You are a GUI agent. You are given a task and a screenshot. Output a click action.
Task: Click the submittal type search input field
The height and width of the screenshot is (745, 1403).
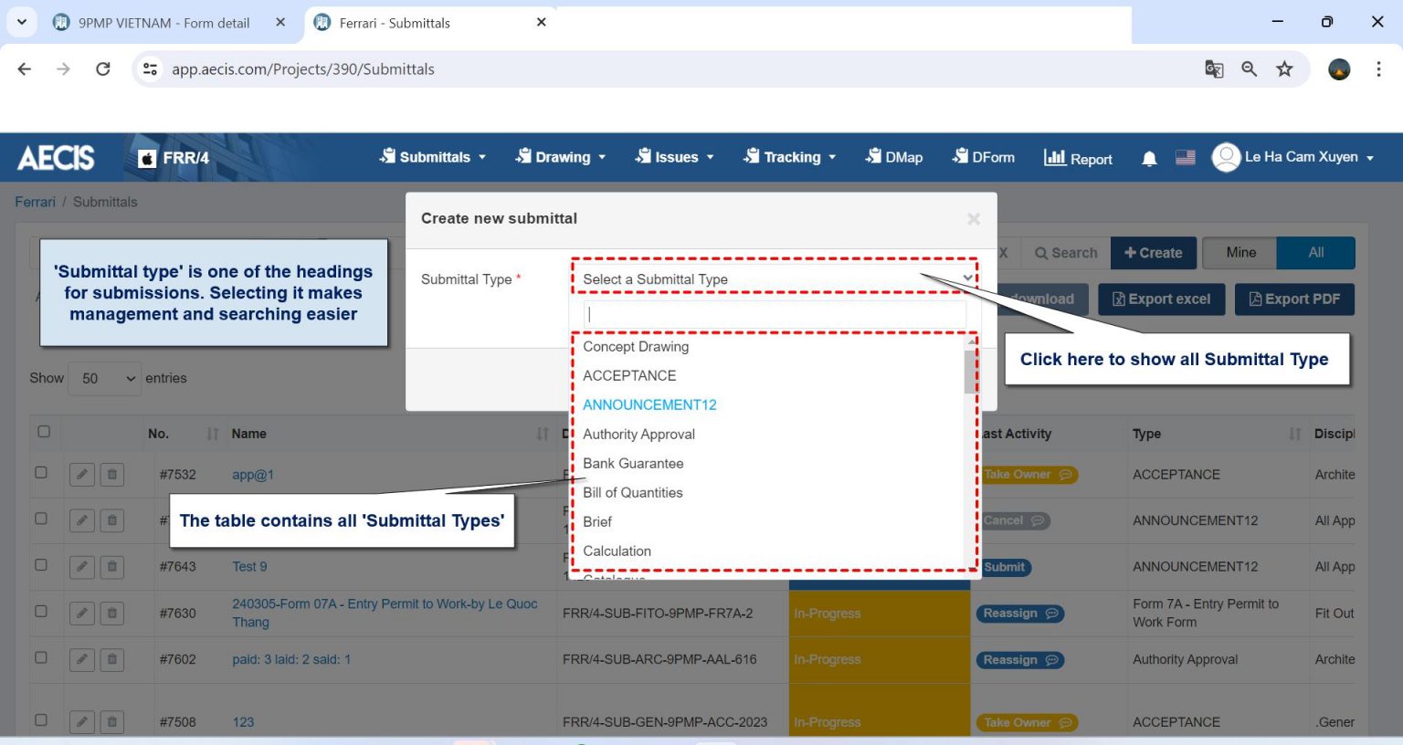[x=775, y=314]
